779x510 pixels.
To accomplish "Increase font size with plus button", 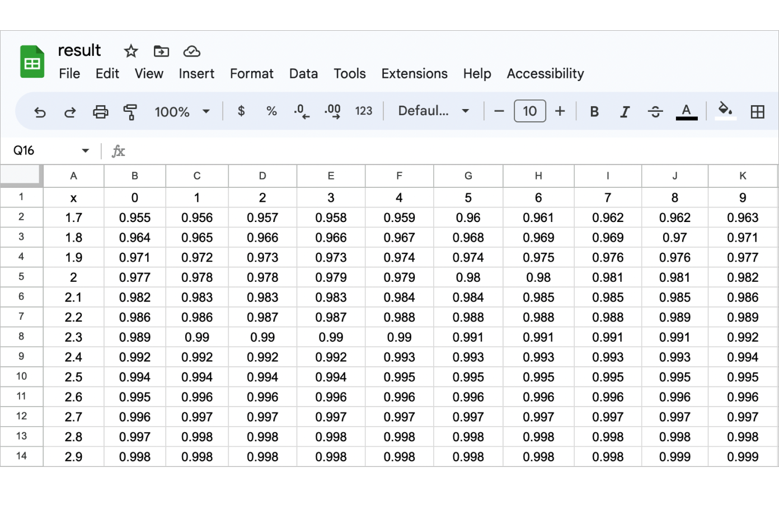I will (x=560, y=111).
